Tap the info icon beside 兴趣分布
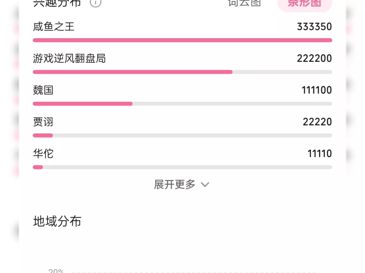Screen dimensions: 365x273 click(x=95, y=3)
